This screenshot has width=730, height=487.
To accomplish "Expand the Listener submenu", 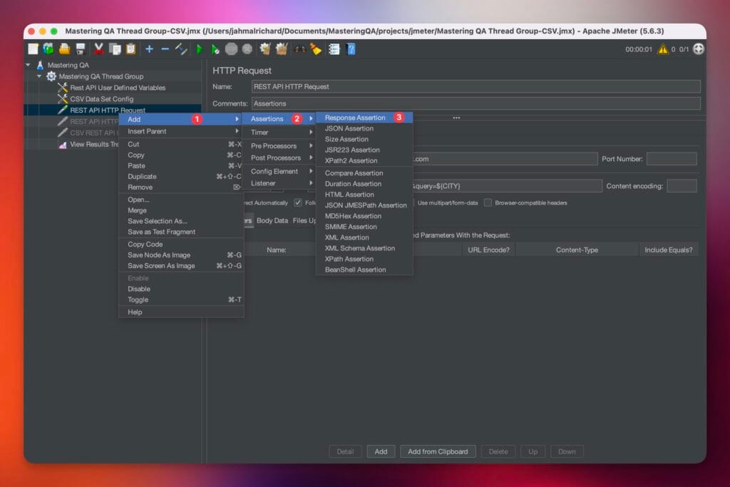I will click(x=279, y=183).
